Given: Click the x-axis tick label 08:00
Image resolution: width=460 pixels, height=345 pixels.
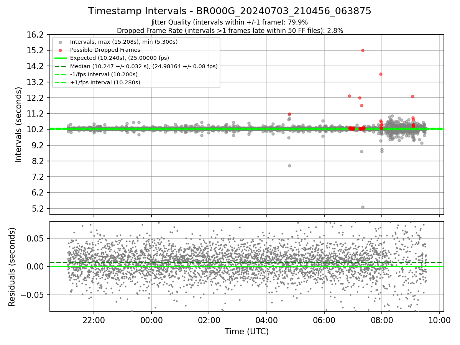Looking at the screenshot, I should point(382,320).
